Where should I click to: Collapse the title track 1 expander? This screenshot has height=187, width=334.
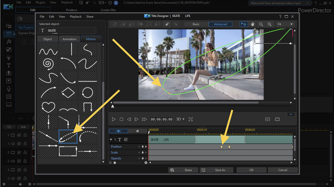(111, 140)
